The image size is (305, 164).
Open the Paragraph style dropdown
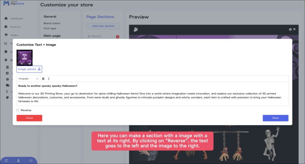tap(28, 79)
